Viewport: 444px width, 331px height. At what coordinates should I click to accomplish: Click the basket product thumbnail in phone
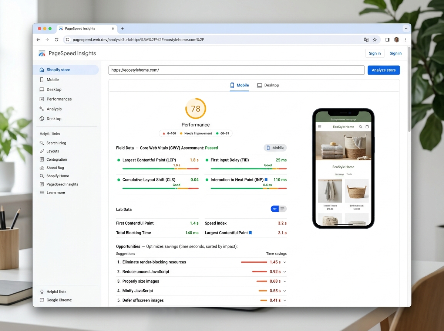point(357,191)
